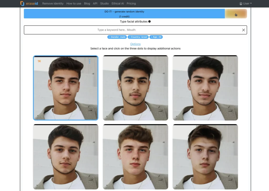Click the three dots on the selected face

90,61
